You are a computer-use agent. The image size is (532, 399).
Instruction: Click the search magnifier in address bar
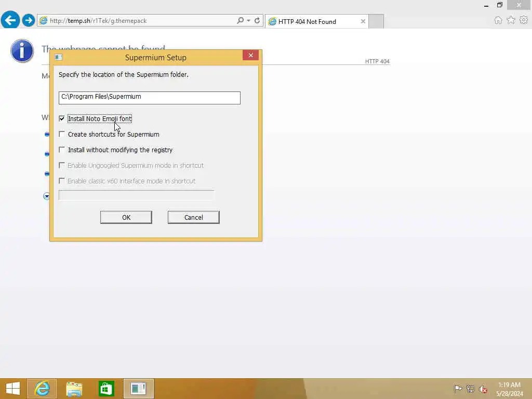click(x=240, y=20)
